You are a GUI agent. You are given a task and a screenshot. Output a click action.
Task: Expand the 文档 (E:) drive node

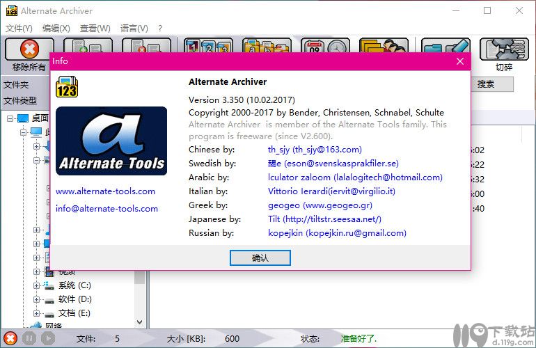point(36,313)
